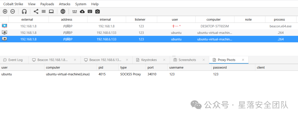Open keystrokes viewer keyboard toolbar icon

[x=90, y=12]
